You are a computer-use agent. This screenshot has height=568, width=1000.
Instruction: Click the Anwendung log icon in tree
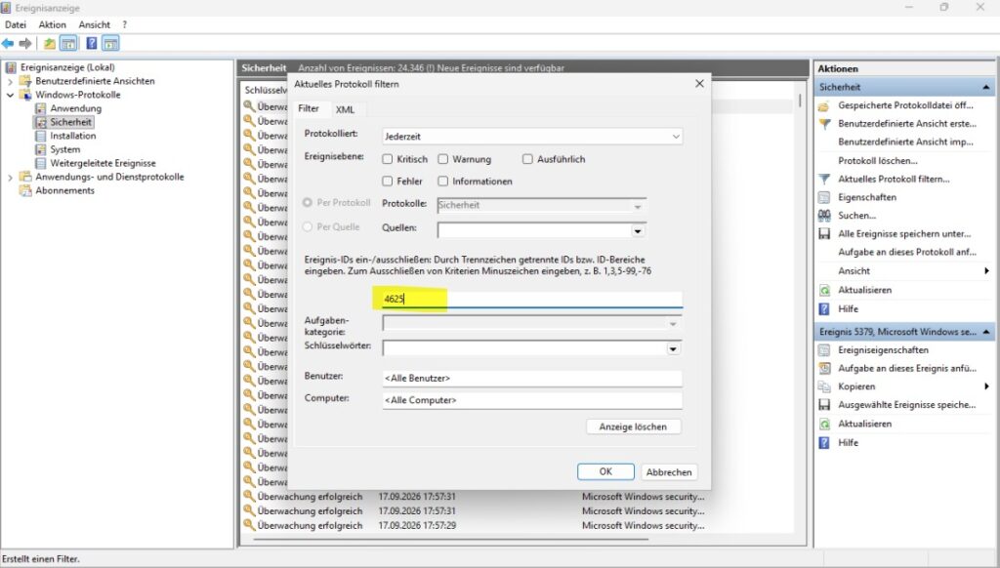40,108
